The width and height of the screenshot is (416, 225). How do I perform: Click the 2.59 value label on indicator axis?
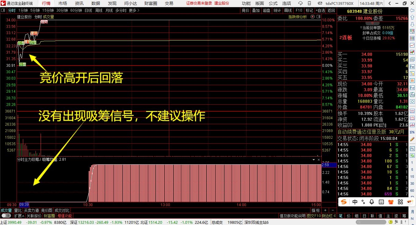tap(329, 165)
